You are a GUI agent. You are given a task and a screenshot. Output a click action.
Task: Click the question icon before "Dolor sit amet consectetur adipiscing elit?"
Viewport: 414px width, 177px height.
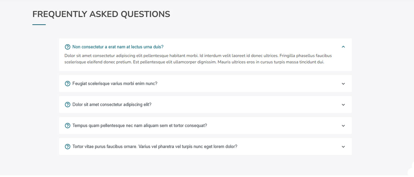point(67,105)
